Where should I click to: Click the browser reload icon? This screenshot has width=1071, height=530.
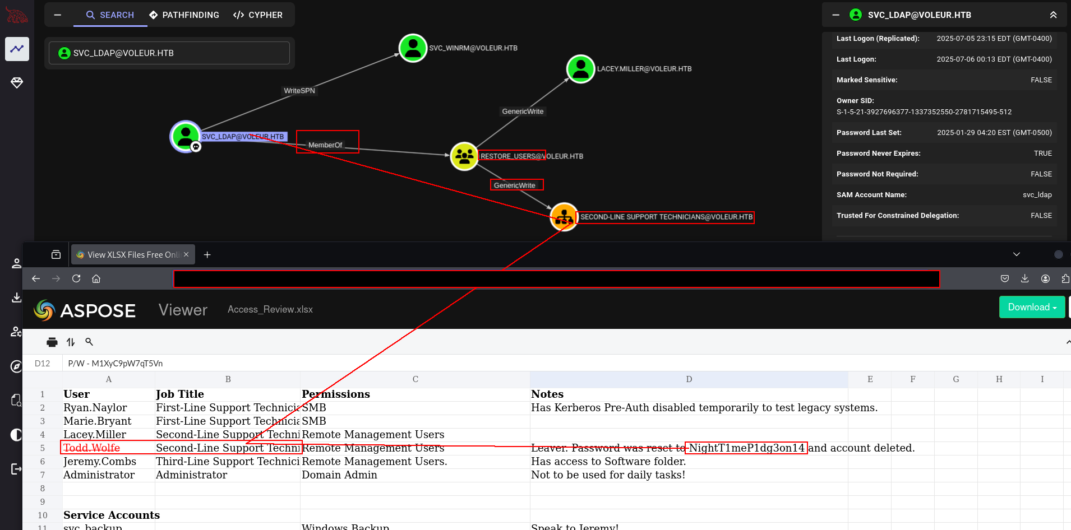pos(76,278)
